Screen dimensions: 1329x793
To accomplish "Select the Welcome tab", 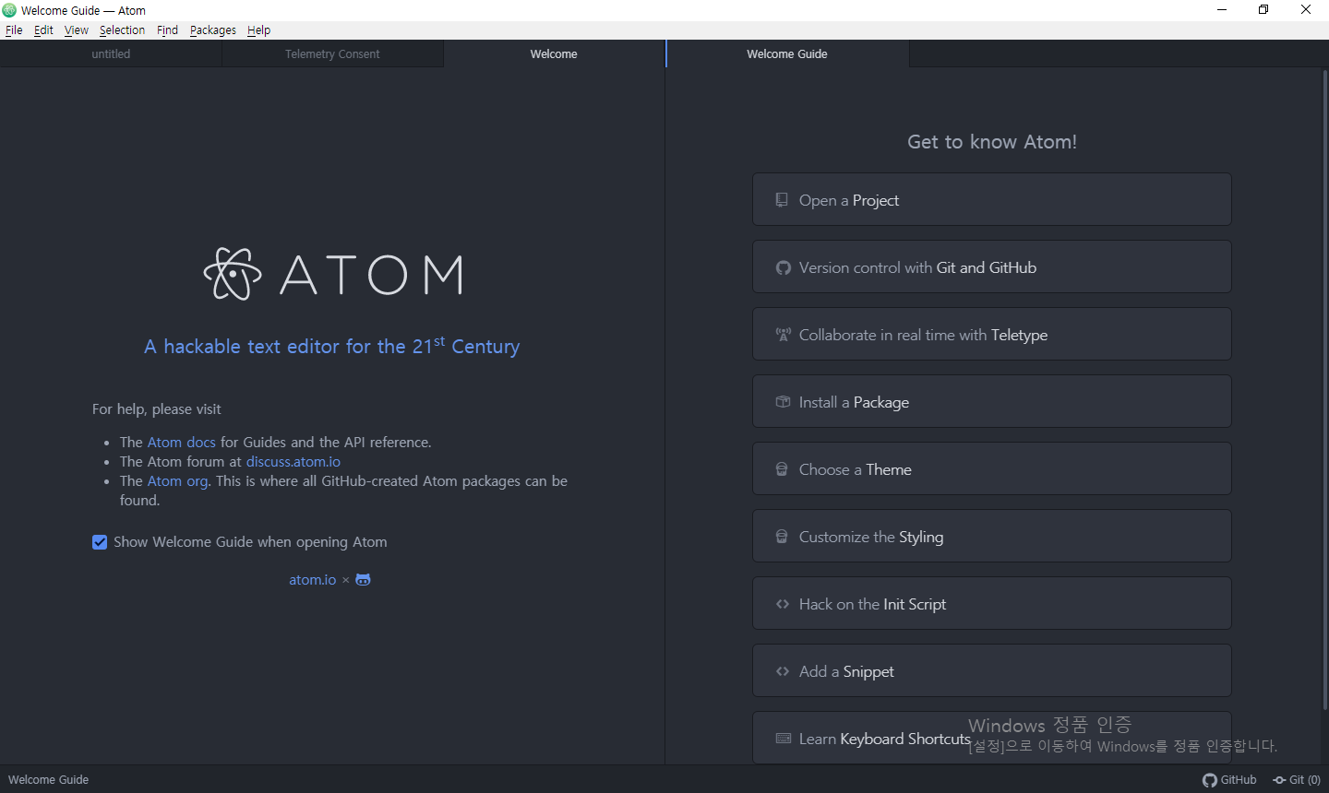I will pos(554,53).
